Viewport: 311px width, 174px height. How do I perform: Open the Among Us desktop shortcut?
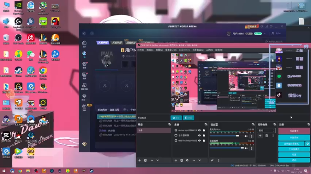[55, 23]
